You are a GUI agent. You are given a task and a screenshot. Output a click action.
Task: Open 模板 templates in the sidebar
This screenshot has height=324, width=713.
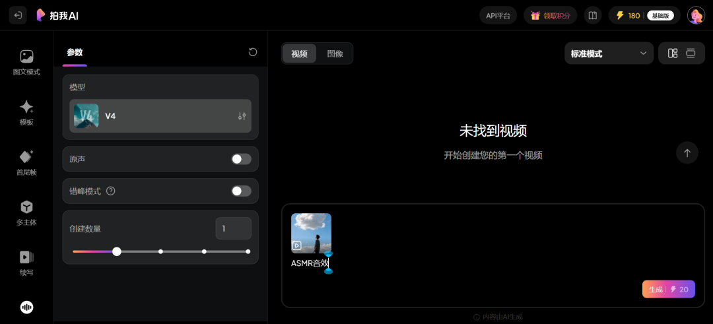[26, 113]
